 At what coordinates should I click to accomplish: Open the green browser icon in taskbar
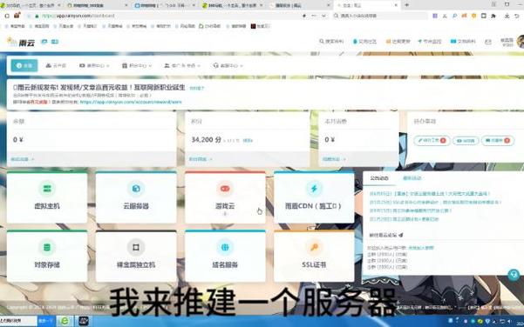point(65,321)
